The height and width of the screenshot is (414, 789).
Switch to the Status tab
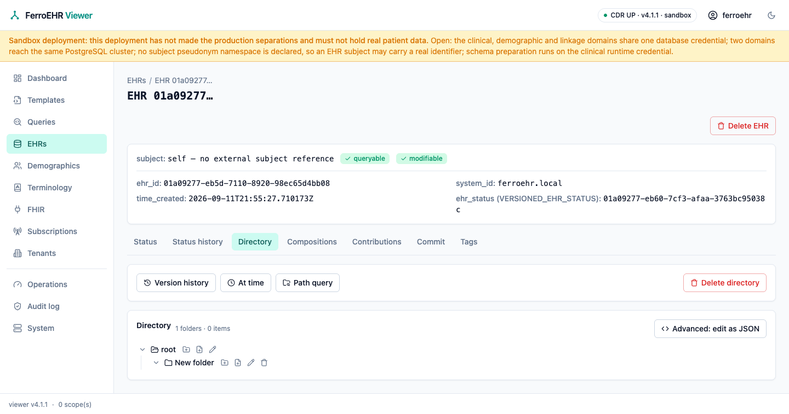click(x=145, y=242)
